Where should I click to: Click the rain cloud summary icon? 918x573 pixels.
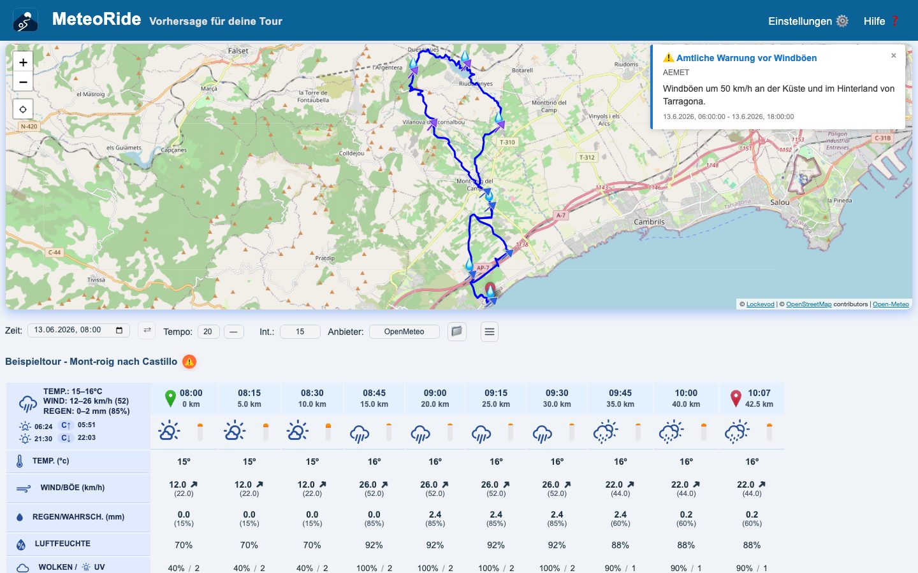[x=27, y=403]
